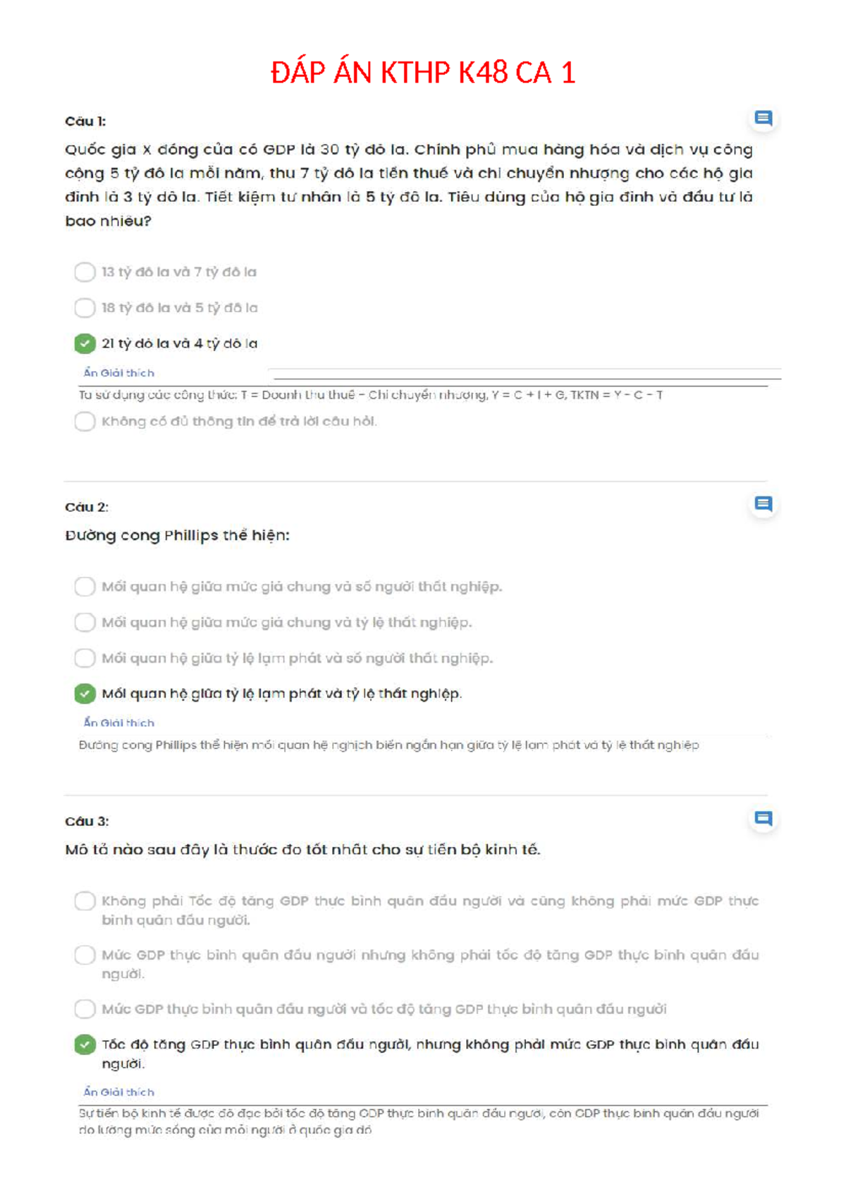Screen dimensions: 846x1196
Task: Click checked answer 'Tốc độ tăng GDP thực'
Action: tap(85, 1044)
